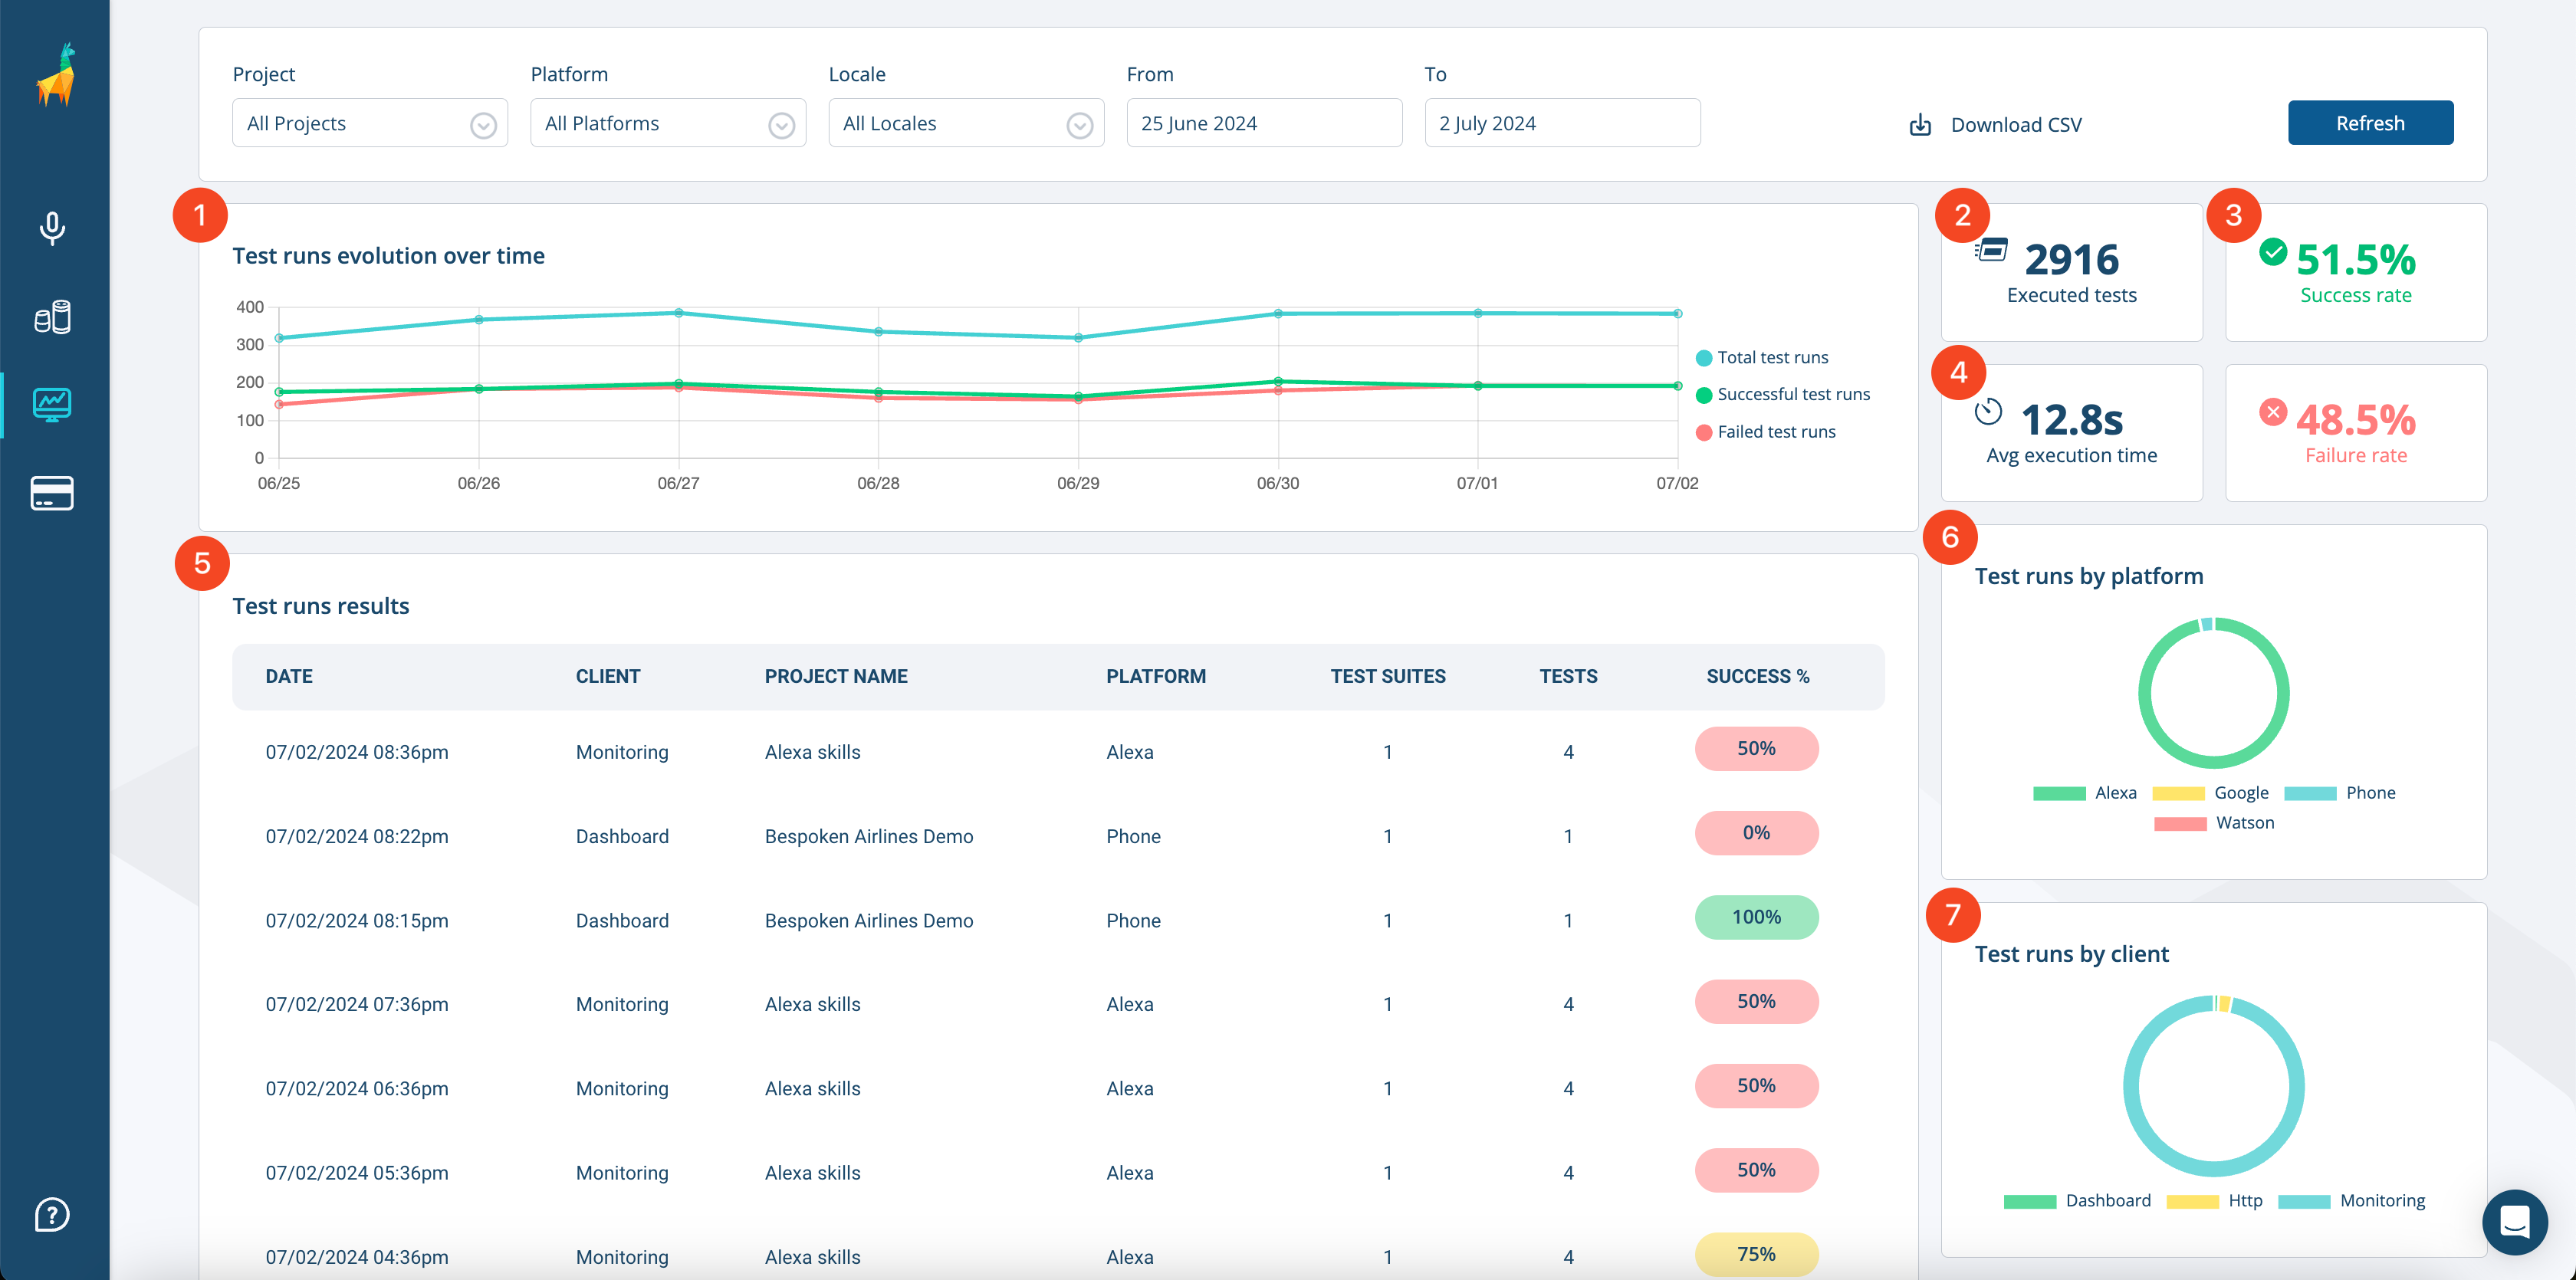Toggle Total test runs legend item
The image size is (2576, 1280).
click(1763, 358)
